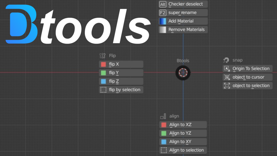Select Add Material entry
Image resolution: width=277 pixels, height=156 pixels.
(x=183, y=21)
